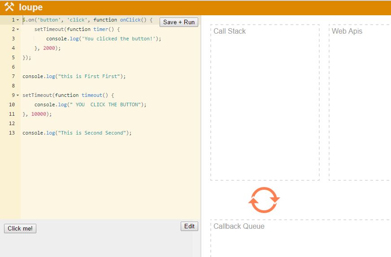This screenshot has width=391, height=257.
Task: Click line number 13 in gutter
Action: click(x=12, y=133)
